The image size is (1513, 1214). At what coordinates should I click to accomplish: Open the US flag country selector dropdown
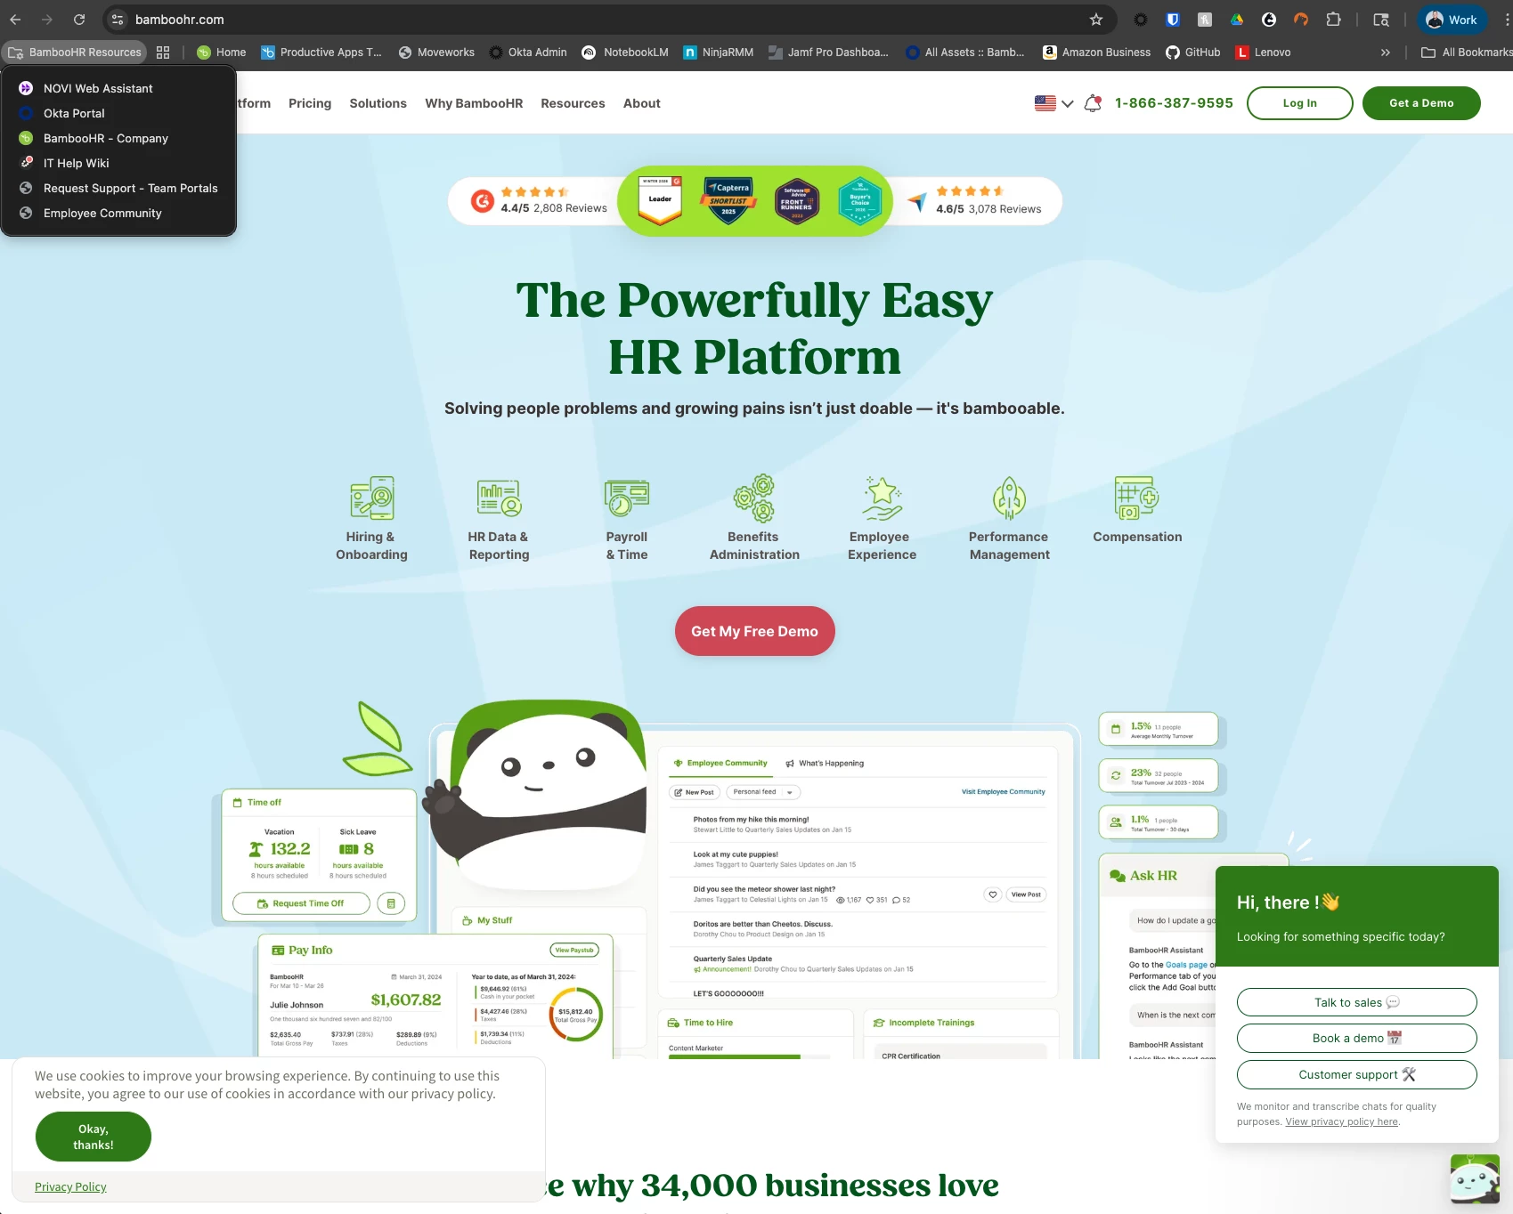click(x=1053, y=103)
